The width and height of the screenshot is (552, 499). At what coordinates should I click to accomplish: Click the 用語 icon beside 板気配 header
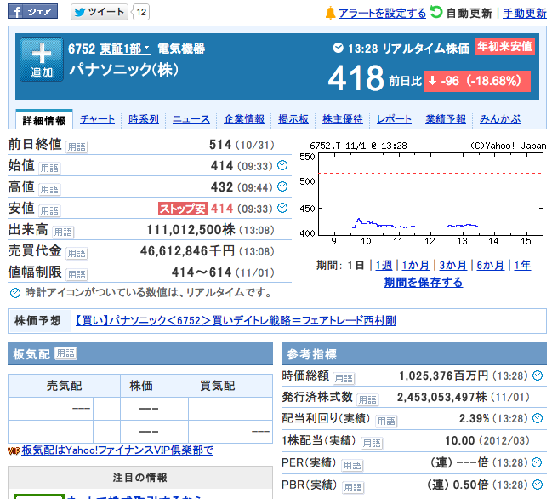[65, 353]
